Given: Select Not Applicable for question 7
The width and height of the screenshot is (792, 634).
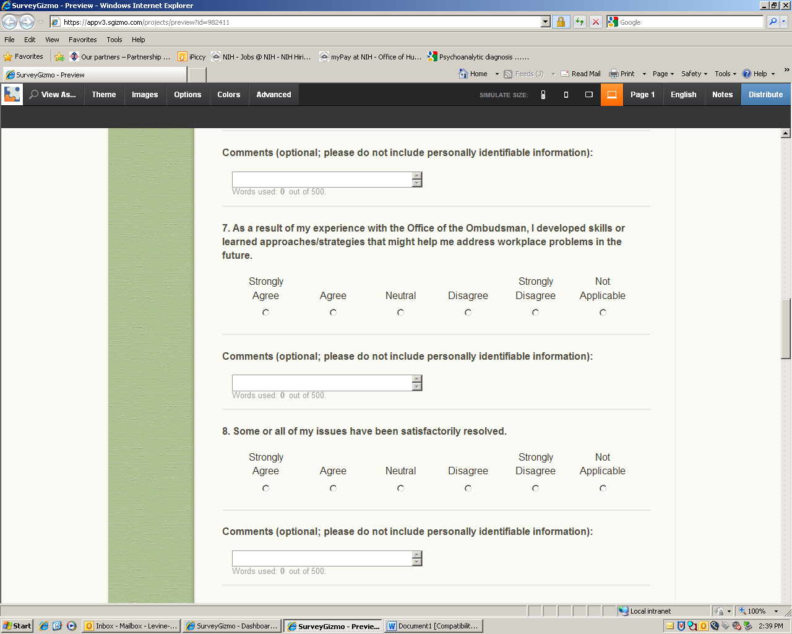Looking at the screenshot, I should pos(603,313).
